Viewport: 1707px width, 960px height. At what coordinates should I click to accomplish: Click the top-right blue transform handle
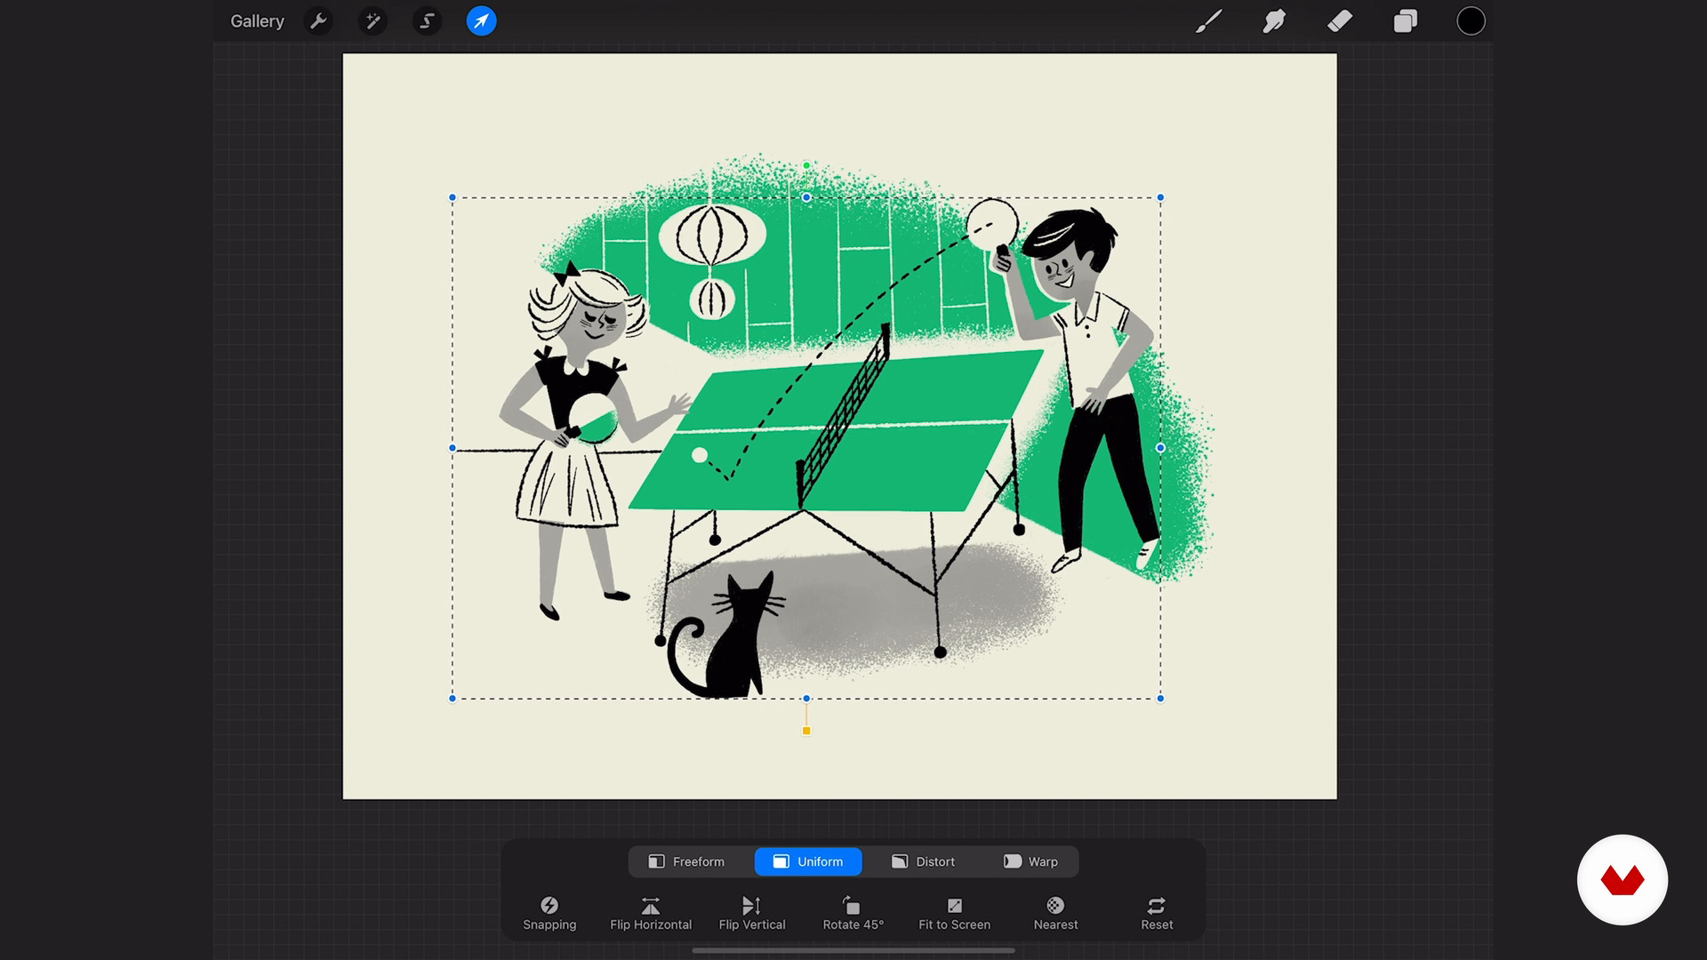(1160, 197)
